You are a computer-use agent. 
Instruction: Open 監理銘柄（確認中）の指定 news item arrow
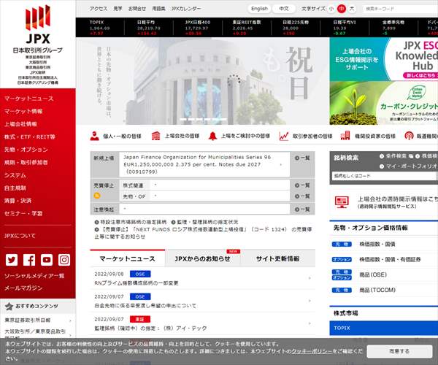coord(310,323)
